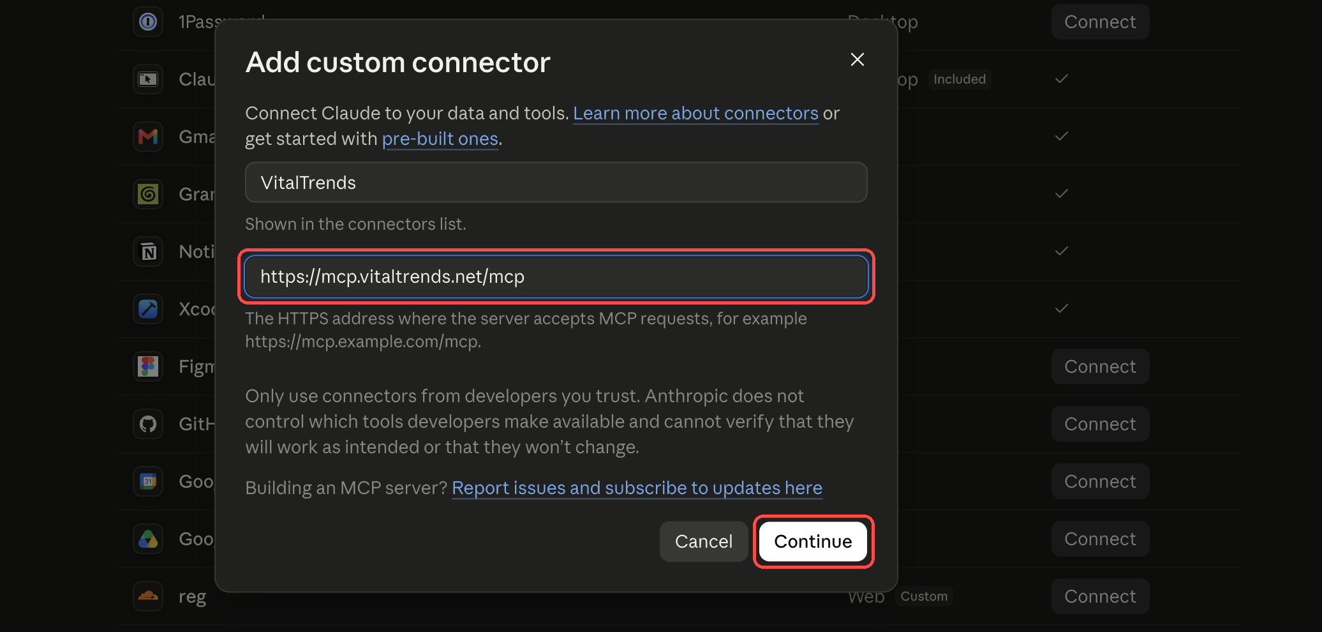
Task: Click the Google Calendar icon
Action: [x=148, y=481]
